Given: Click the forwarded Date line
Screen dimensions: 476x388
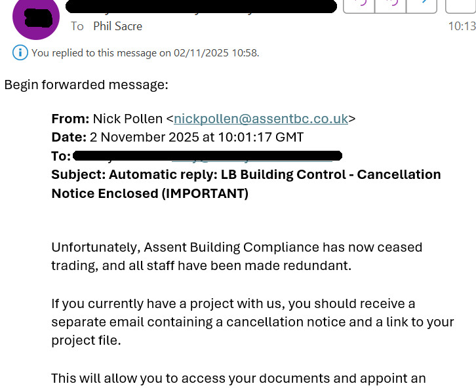Looking at the screenshot, I should click(x=177, y=138).
